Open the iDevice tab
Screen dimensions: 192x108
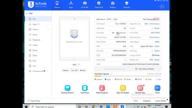coord(57,5)
